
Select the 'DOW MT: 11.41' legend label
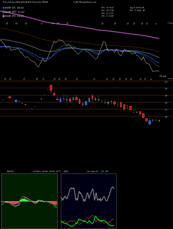coord(15,12)
